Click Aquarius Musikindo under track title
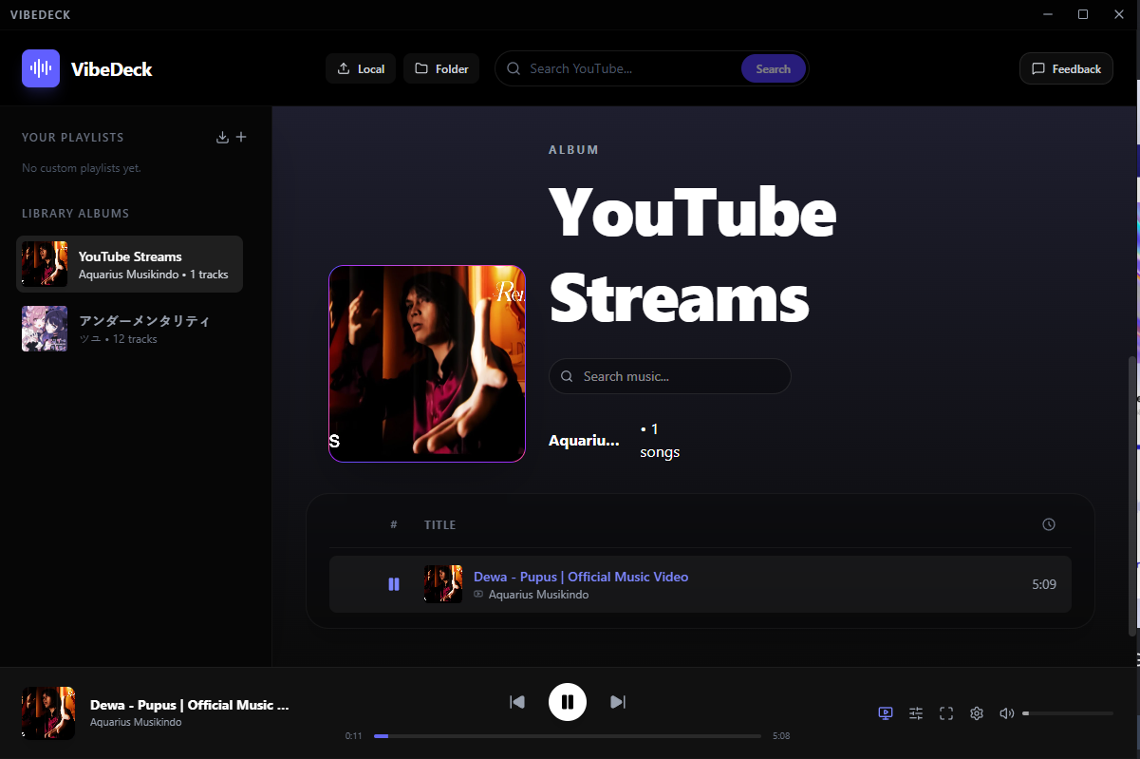Image resolution: width=1140 pixels, height=759 pixels. click(538, 595)
